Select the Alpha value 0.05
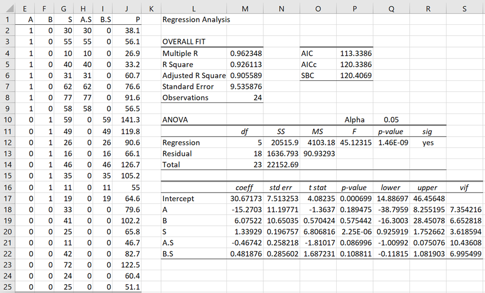The image size is (485, 293). pos(391,120)
